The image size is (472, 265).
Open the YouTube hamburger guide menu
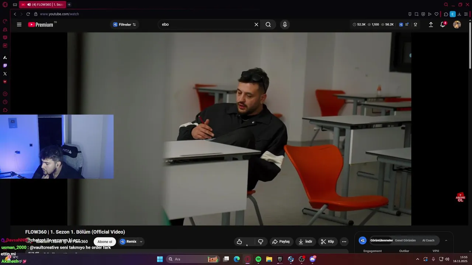click(19, 25)
